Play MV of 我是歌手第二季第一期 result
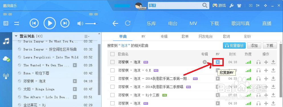This screenshot has width=283, height=107. point(218,79)
